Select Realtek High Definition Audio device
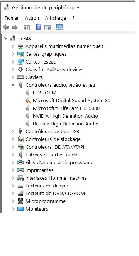The image size is (139, 256). click(x=65, y=124)
